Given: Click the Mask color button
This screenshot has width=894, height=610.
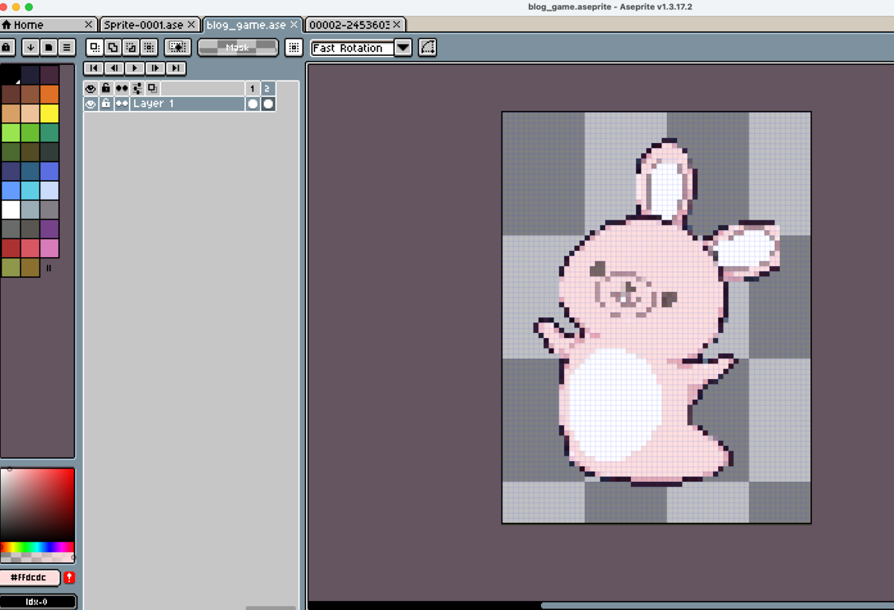Looking at the screenshot, I should pyautogui.click(x=238, y=47).
